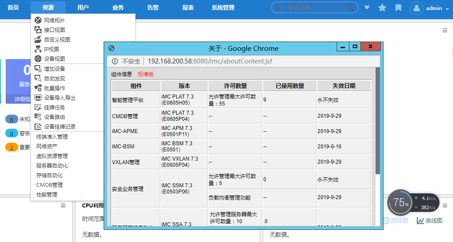The height and width of the screenshot is (242, 453).
Task: Select 增加设备 from the resource menu
Action: click(54, 69)
